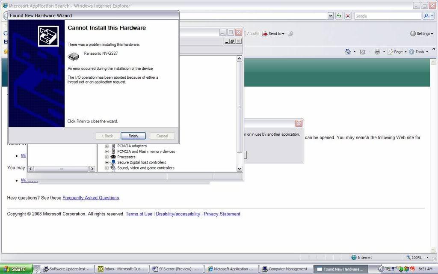Click the red Stop loading icon
The image size is (438, 274).
348,16
